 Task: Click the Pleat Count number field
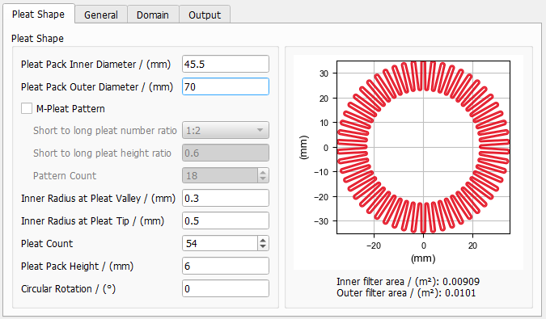220,243
